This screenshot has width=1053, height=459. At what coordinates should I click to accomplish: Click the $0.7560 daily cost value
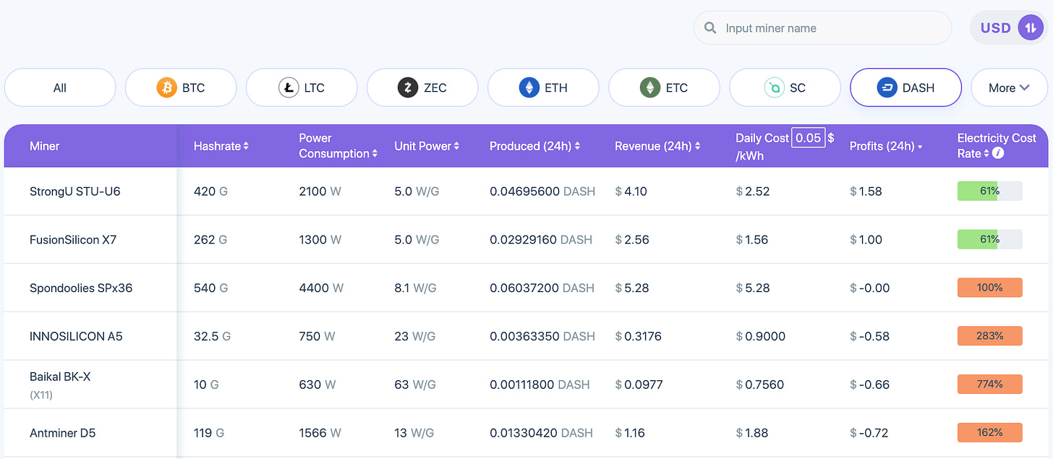pos(760,385)
